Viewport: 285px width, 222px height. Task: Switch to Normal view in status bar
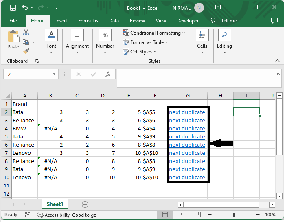click(x=165, y=215)
